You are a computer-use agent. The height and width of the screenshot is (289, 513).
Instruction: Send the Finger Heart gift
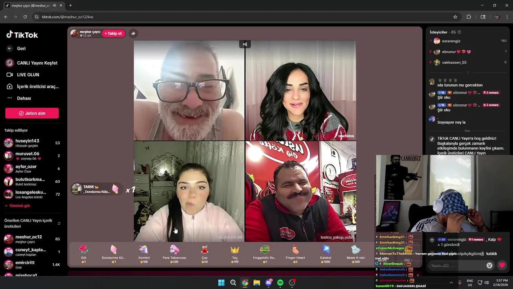point(295,254)
